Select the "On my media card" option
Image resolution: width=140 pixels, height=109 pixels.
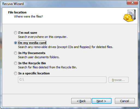coord(16,43)
